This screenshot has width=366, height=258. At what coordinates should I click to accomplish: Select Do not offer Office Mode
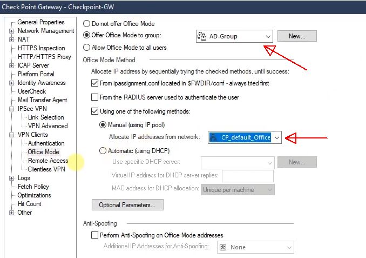click(86, 24)
